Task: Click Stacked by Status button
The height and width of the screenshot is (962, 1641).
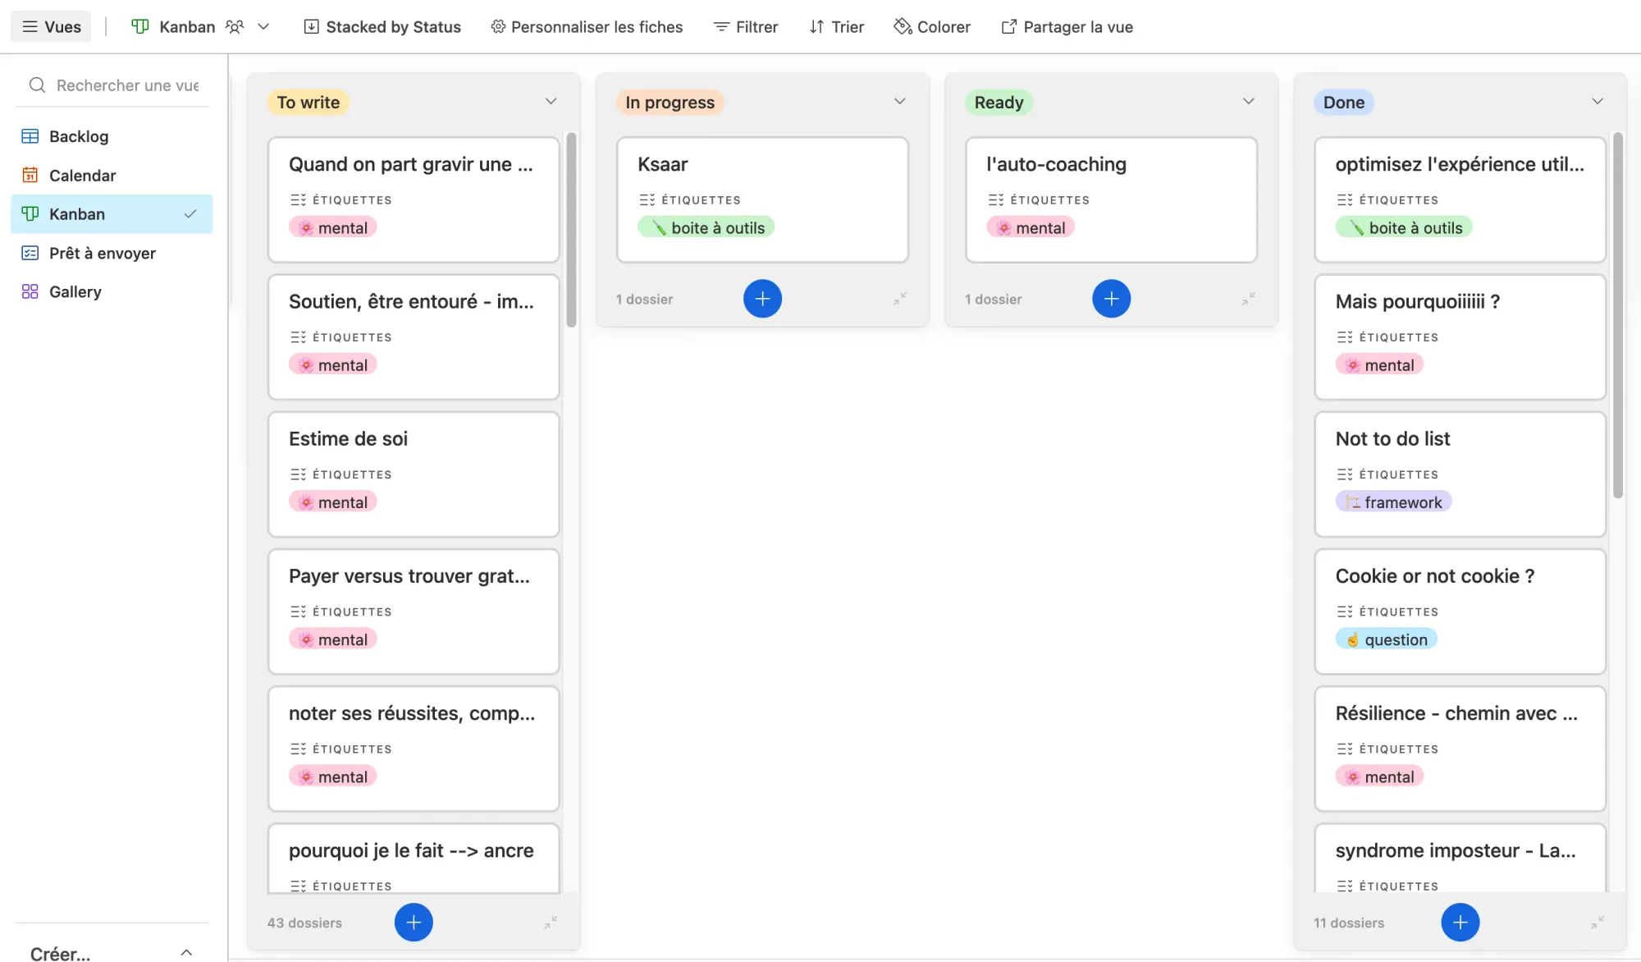Action: click(382, 27)
